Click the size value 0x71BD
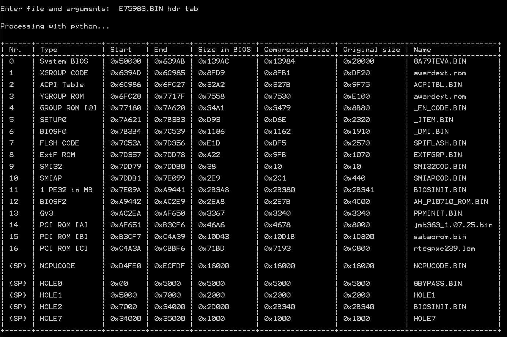The width and height of the screenshot is (507, 337). click(x=211, y=249)
